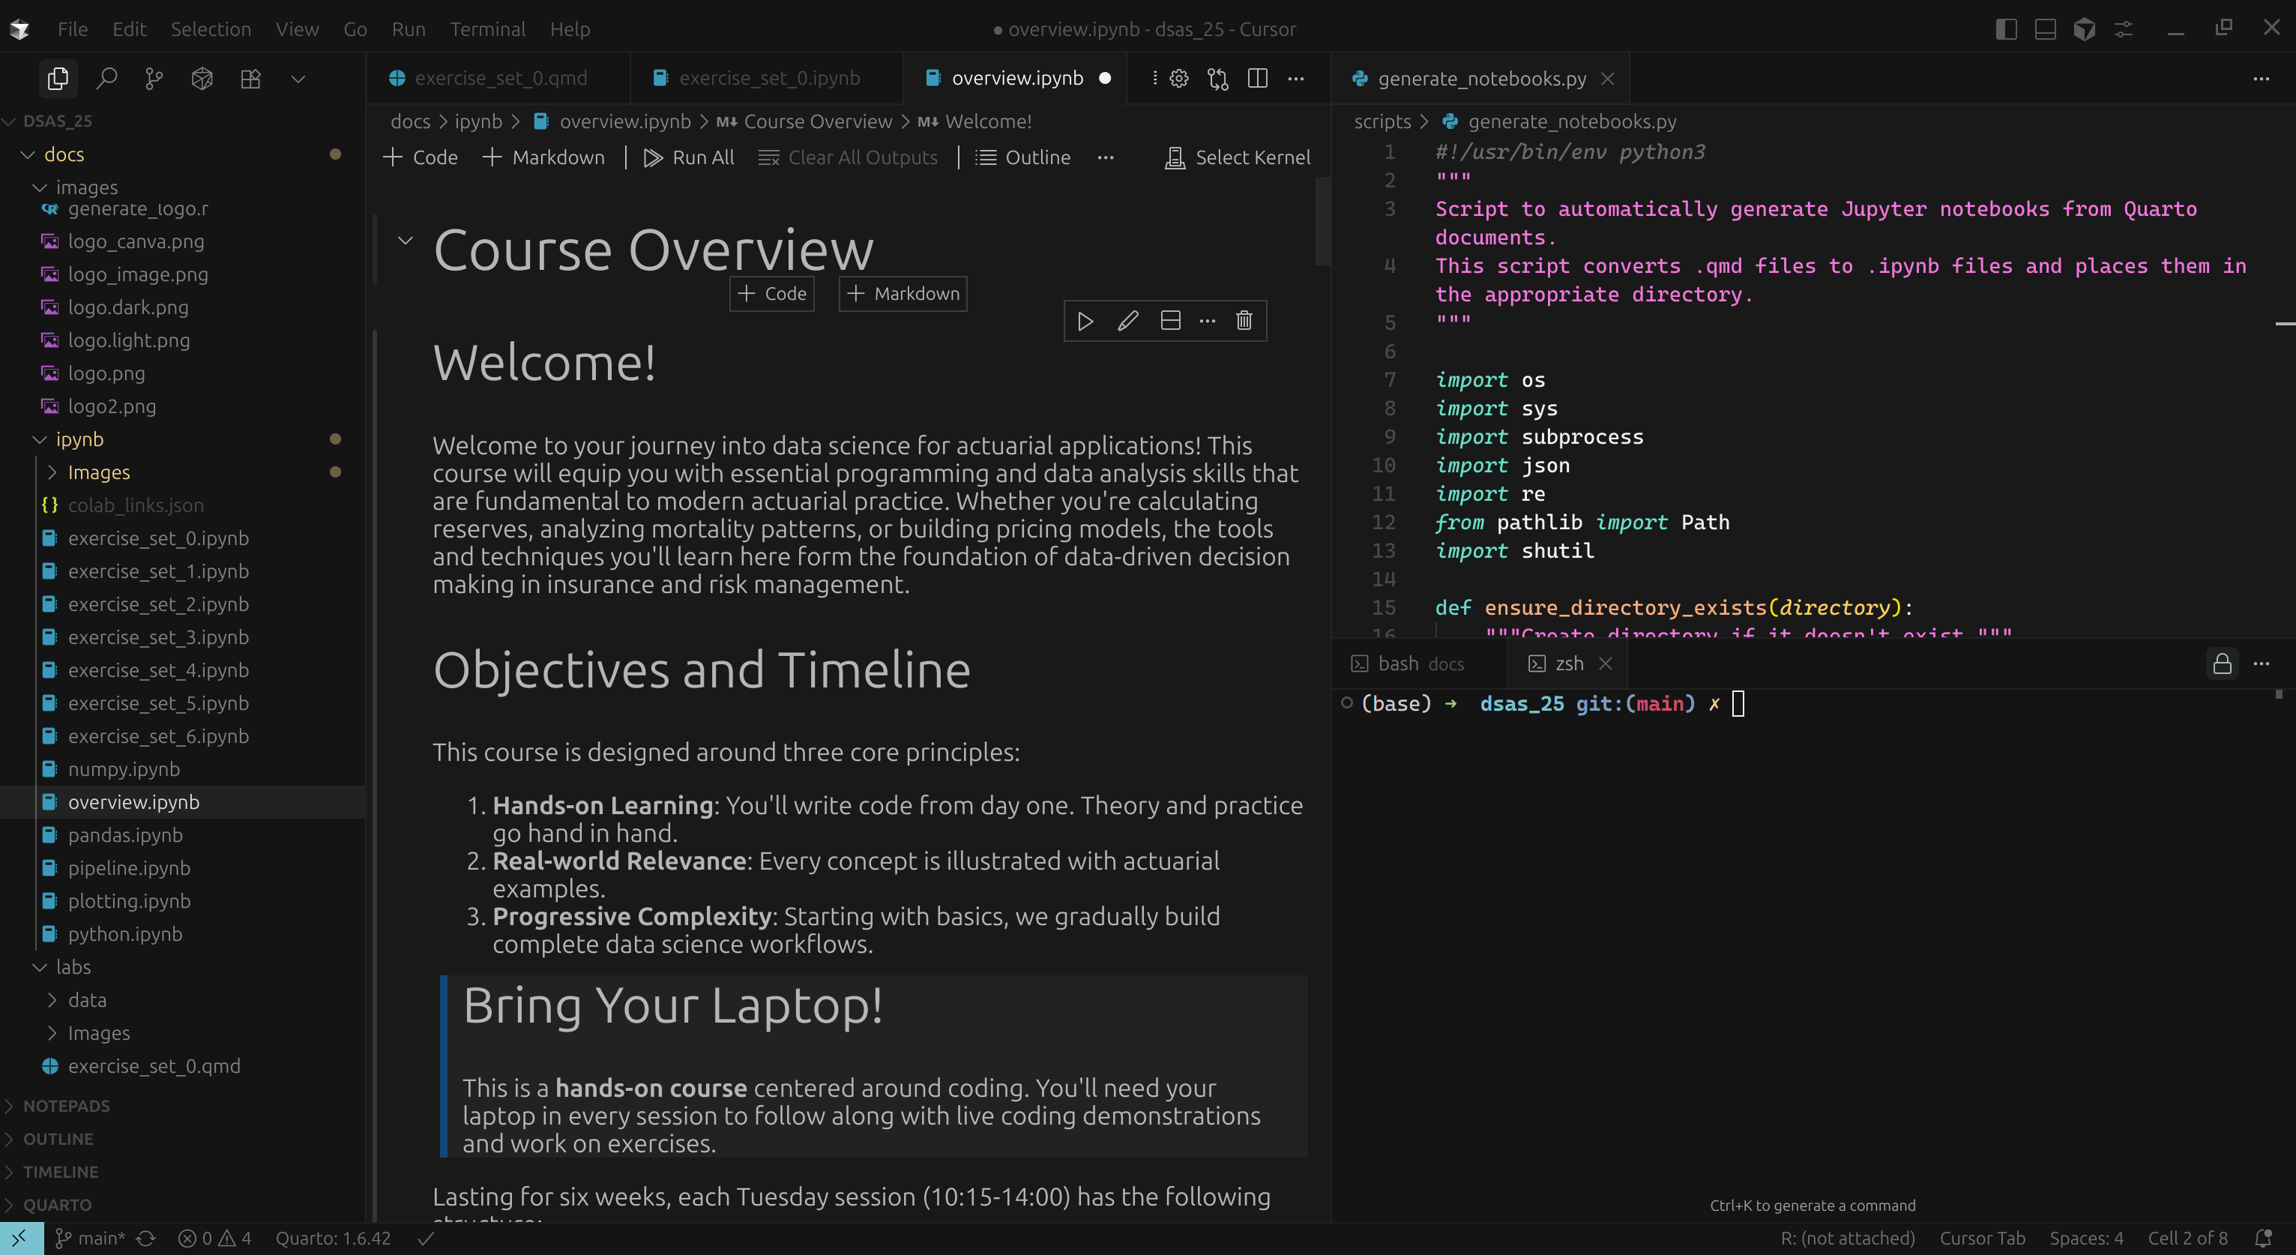This screenshot has height=1255, width=2296.
Task: Open the Terminal menu
Action: tap(486, 28)
